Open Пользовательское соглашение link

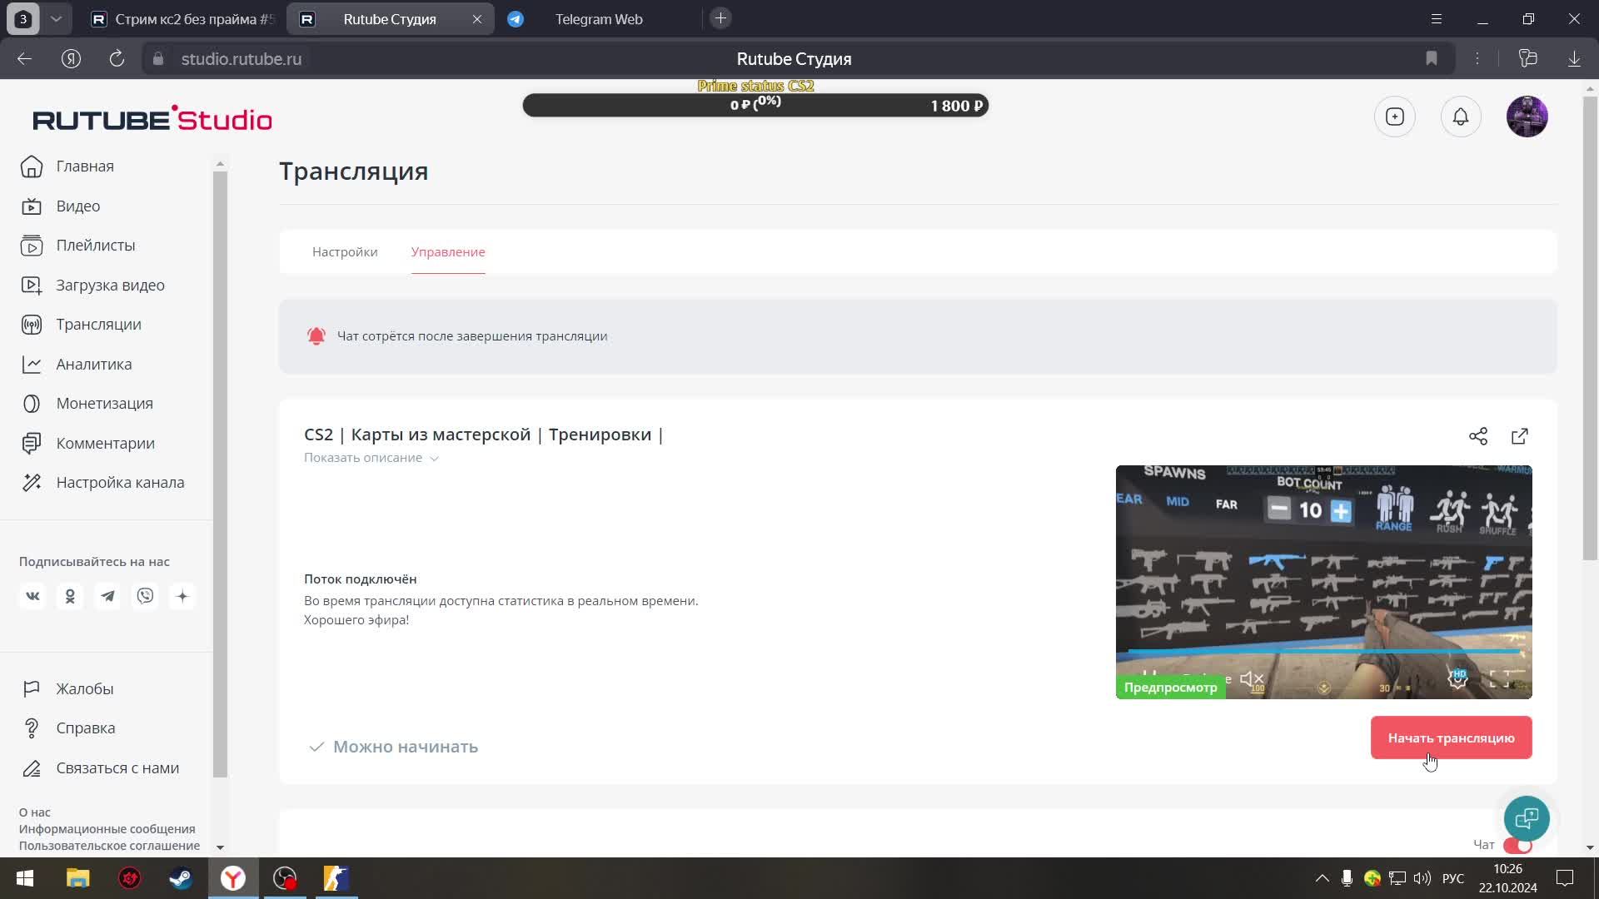(x=109, y=846)
